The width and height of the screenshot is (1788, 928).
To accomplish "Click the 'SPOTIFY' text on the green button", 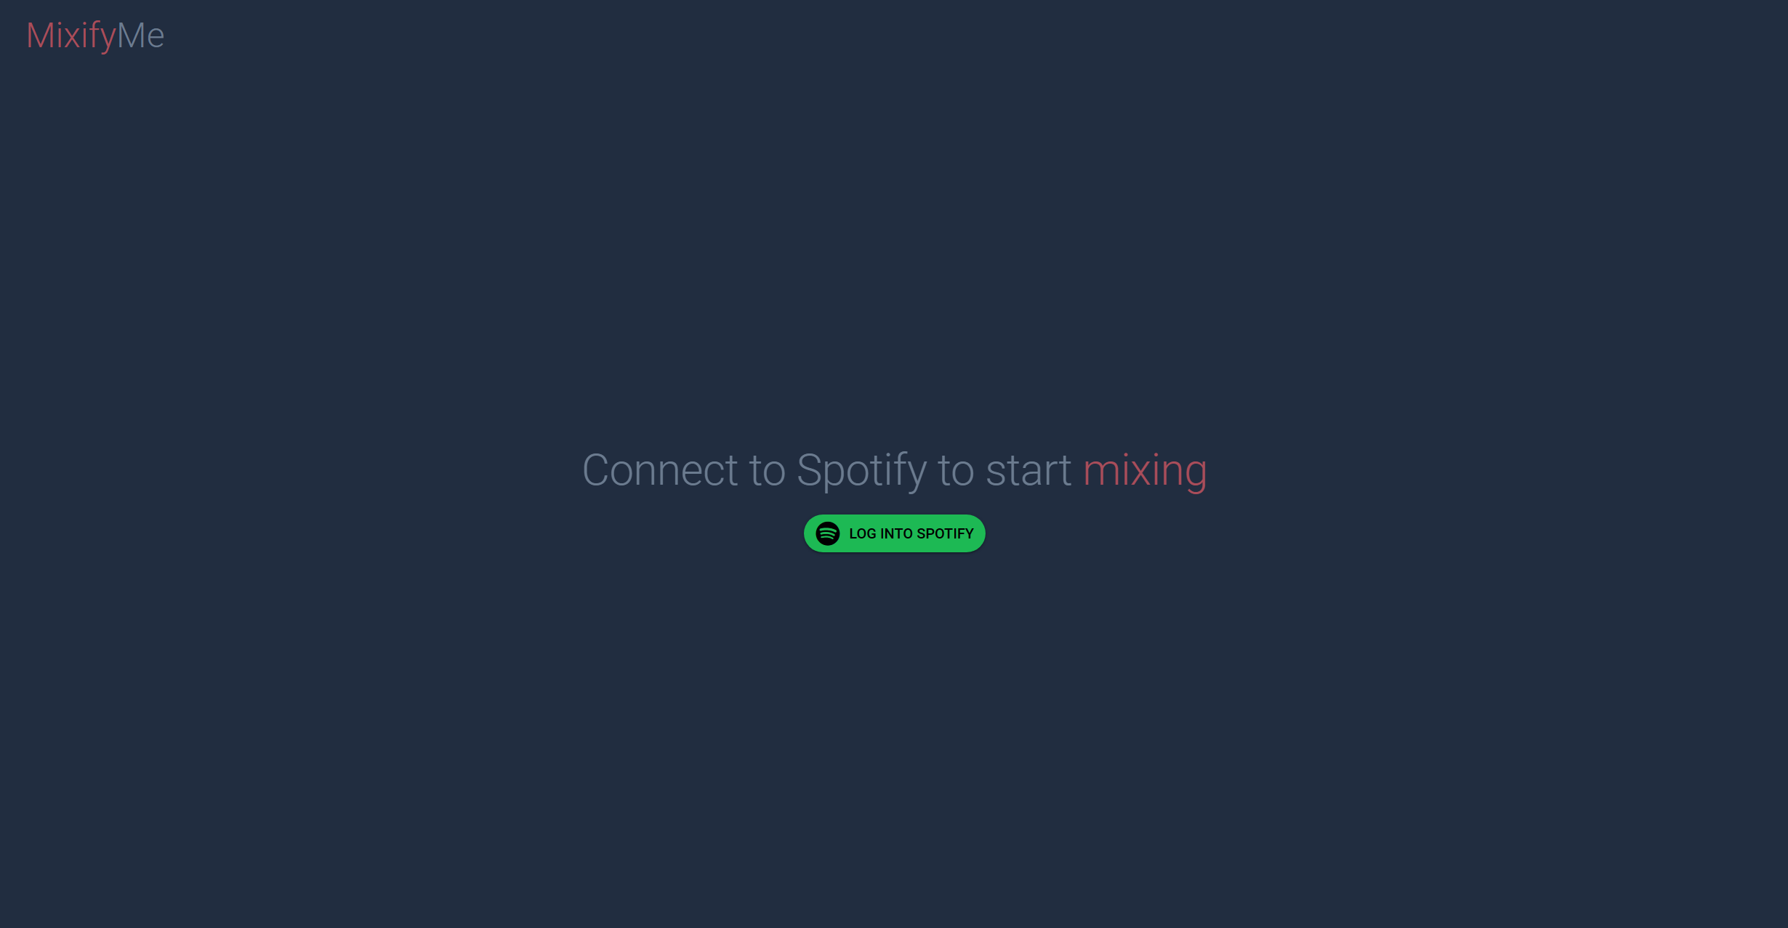I will click(x=945, y=533).
